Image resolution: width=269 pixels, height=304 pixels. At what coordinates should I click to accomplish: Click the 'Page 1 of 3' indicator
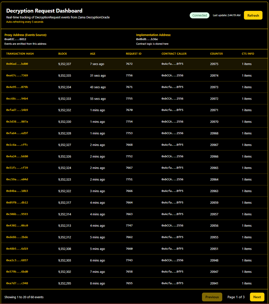pos(236,297)
